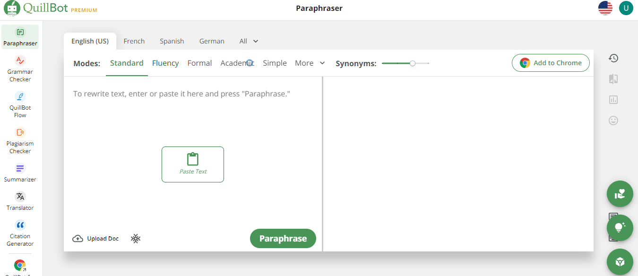The height and width of the screenshot is (276, 638).
Task: Click the heart-in-hand floating button
Action: pos(620,194)
